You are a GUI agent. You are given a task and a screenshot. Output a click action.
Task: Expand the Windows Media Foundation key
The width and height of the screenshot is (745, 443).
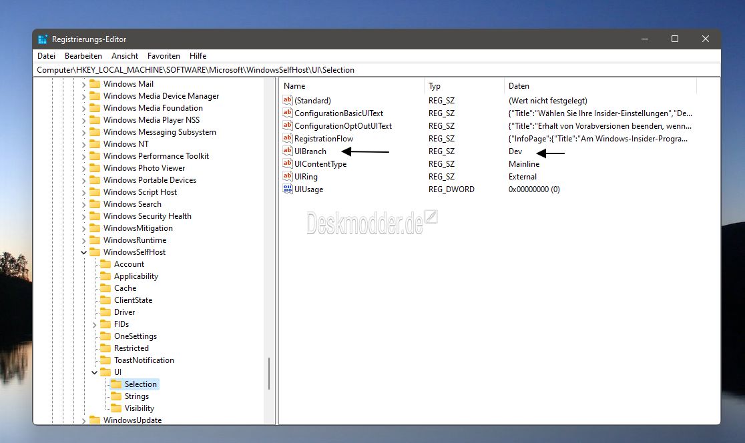pos(83,108)
